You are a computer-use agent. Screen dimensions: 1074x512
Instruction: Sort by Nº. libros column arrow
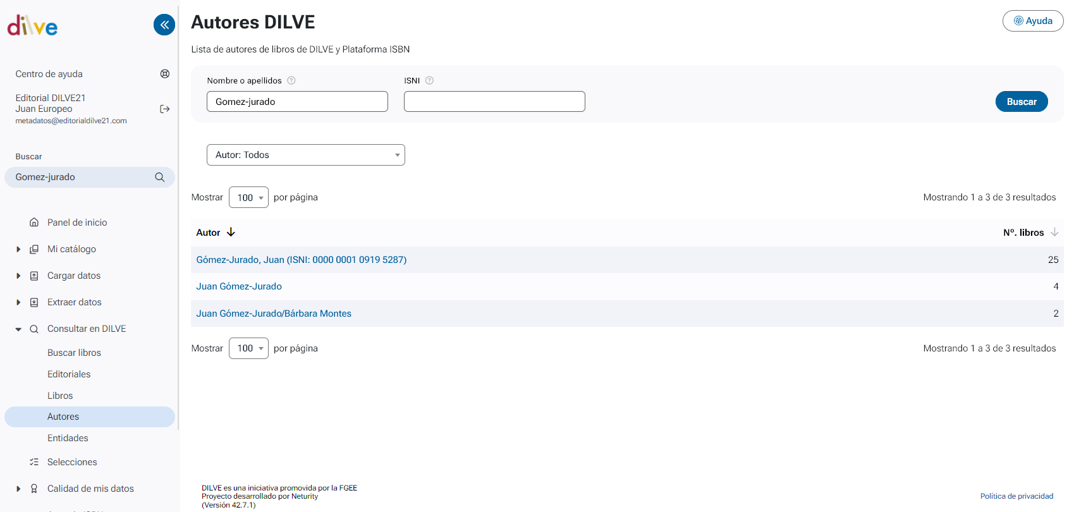tap(1054, 233)
